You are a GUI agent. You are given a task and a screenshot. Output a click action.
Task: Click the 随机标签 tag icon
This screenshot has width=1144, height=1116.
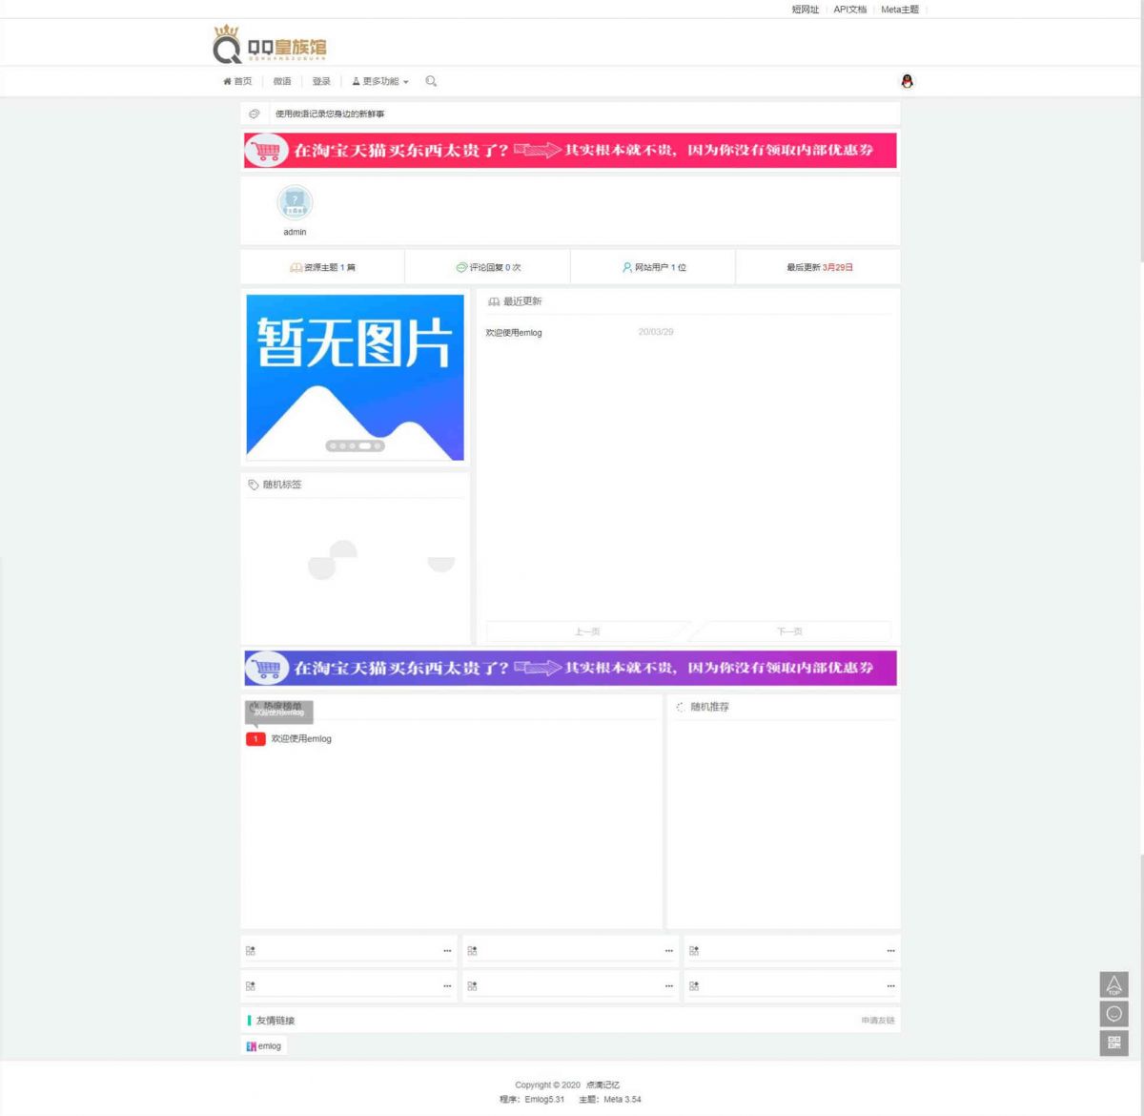[253, 484]
